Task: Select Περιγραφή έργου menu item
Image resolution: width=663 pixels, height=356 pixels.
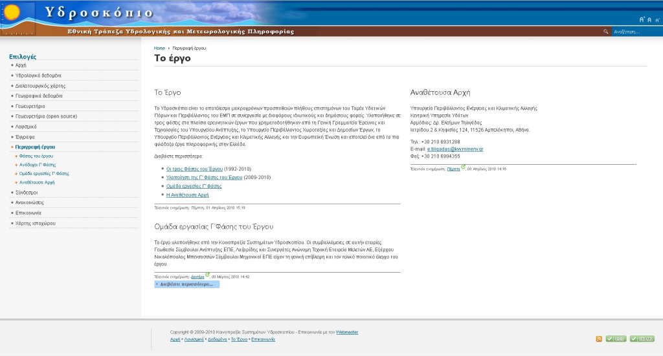Action: [35, 147]
